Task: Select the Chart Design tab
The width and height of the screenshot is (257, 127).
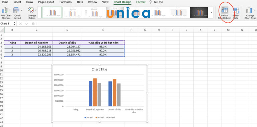Action: pos(122,2)
